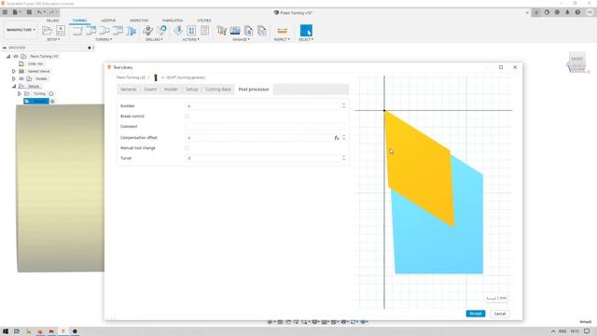
Task: Expand the Models tree node
Action: pos(14,78)
